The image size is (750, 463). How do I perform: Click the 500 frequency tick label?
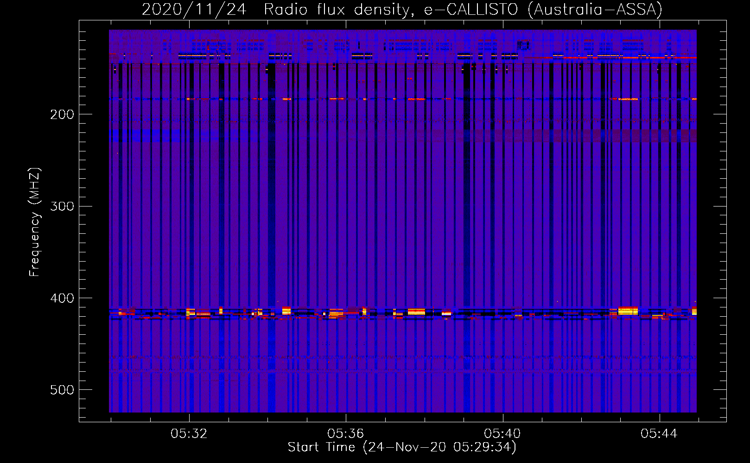[62, 390]
